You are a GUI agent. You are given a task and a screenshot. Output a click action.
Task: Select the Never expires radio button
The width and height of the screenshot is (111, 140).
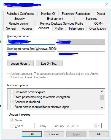coord(12,120)
